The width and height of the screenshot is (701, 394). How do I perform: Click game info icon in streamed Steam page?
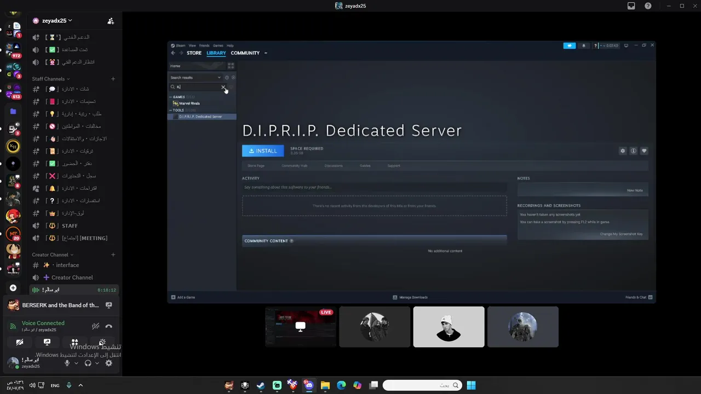click(633, 151)
